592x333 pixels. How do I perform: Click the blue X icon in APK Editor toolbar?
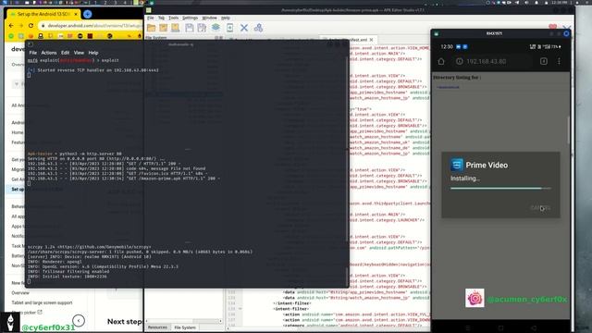pos(244,28)
